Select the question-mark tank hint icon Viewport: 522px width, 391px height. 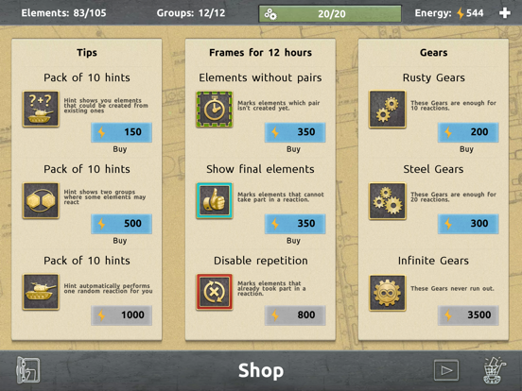point(41,109)
